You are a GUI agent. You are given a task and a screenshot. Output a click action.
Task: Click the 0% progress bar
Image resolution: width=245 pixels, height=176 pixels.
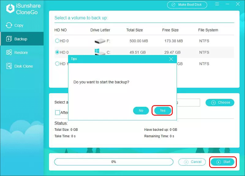tap(114, 162)
